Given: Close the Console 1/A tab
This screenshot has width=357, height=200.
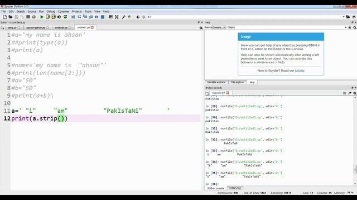Looking at the screenshot, I should pos(228,93).
